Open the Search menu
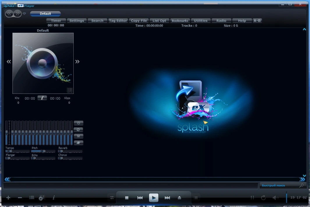The width and height of the screenshot is (310, 207). coord(97,21)
